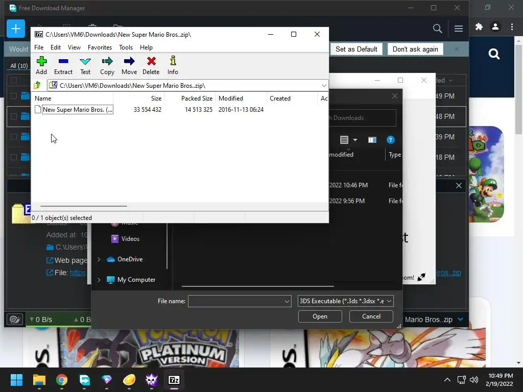Image resolution: width=523 pixels, height=392 pixels.
Task: Click Don't ask again button
Action: tap(415, 50)
